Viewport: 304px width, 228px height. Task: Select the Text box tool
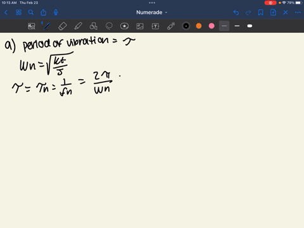point(155,26)
